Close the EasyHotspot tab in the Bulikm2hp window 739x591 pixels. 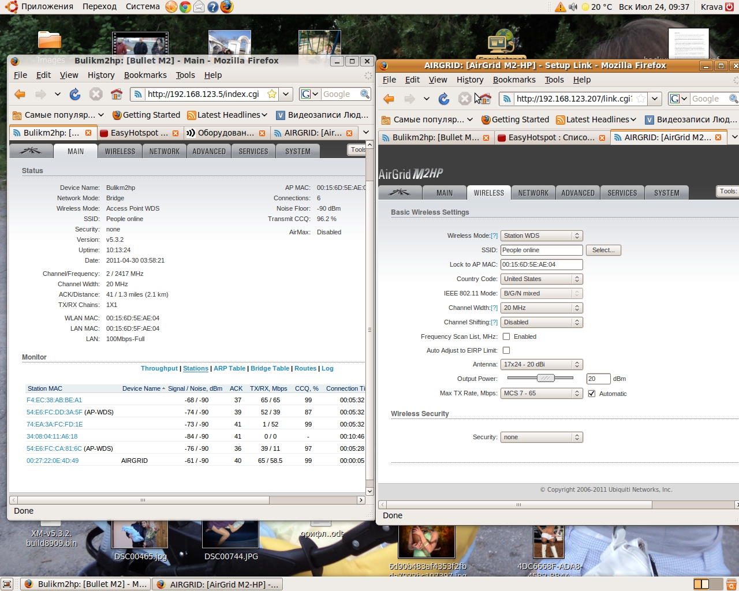point(176,133)
